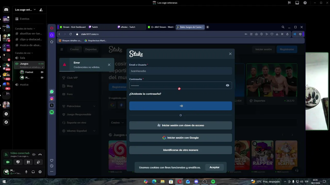330x185 pixels.
Task: Share your screen in Discord
Action: click(18, 162)
